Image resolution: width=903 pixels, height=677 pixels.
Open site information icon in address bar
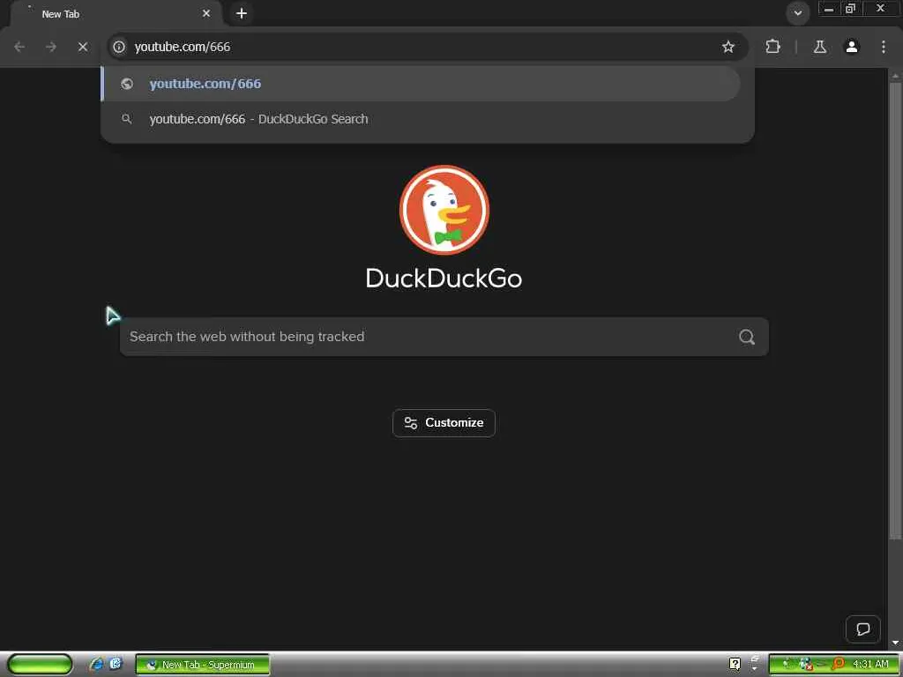pyautogui.click(x=119, y=47)
